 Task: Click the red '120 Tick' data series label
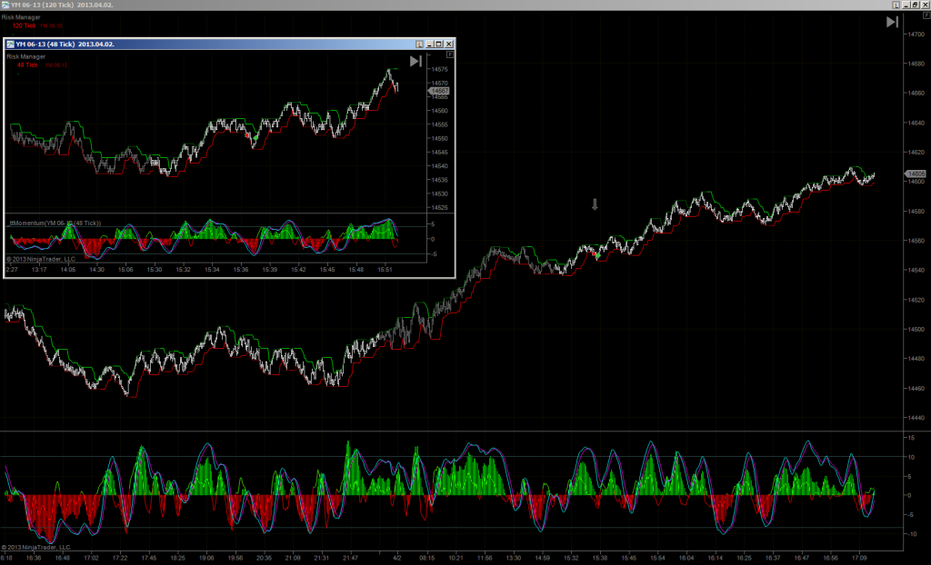click(25, 25)
